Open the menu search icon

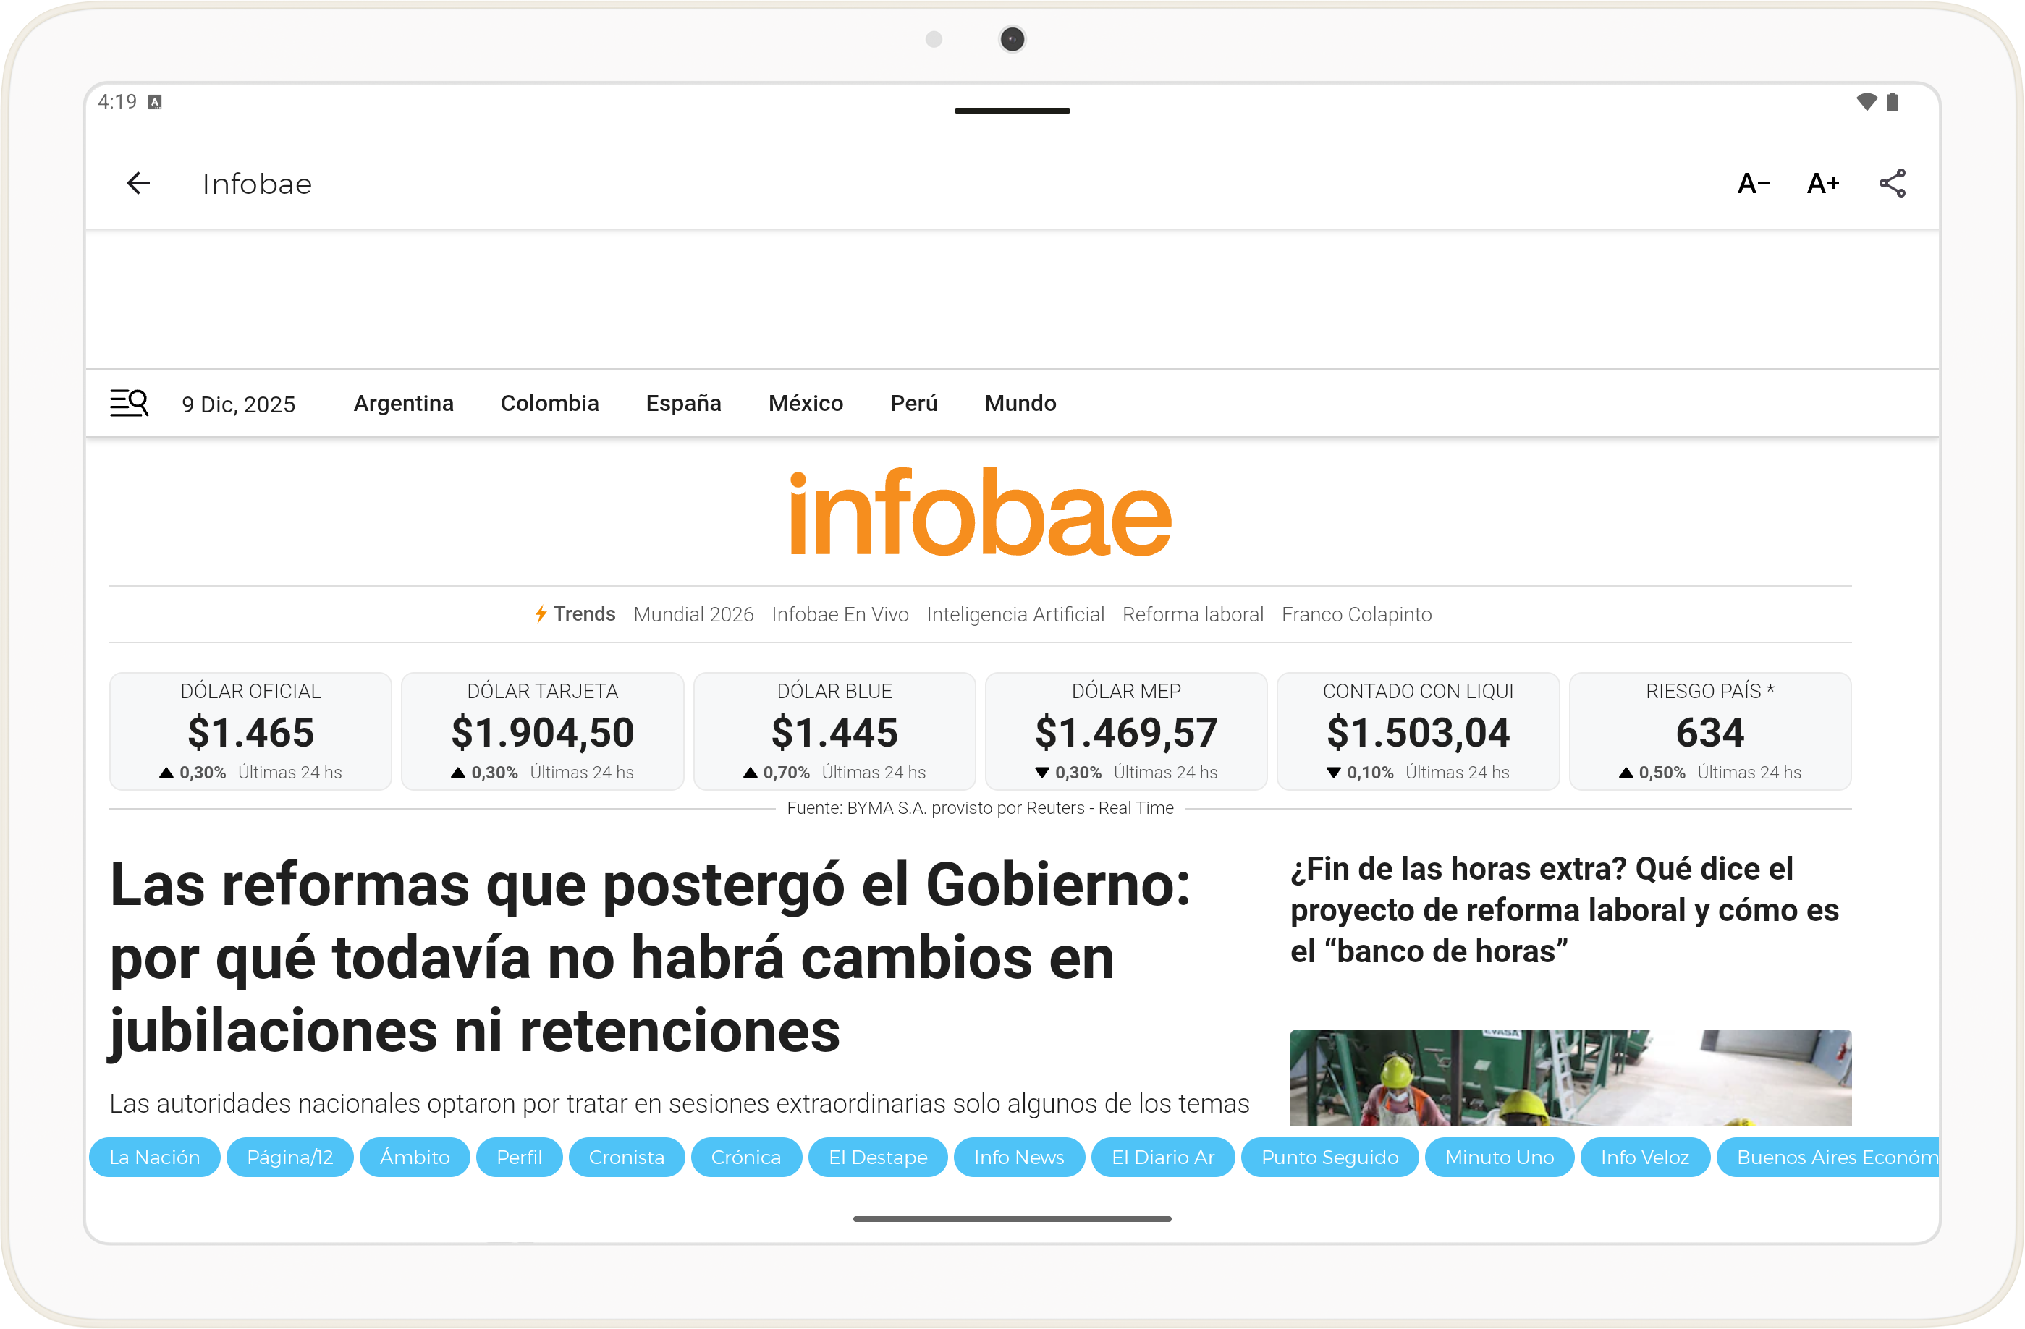pos(130,403)
